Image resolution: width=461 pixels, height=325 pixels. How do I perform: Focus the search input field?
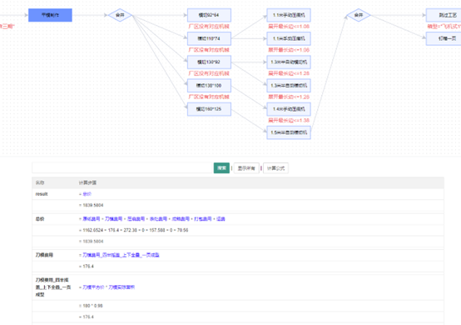tap(122, 168)
